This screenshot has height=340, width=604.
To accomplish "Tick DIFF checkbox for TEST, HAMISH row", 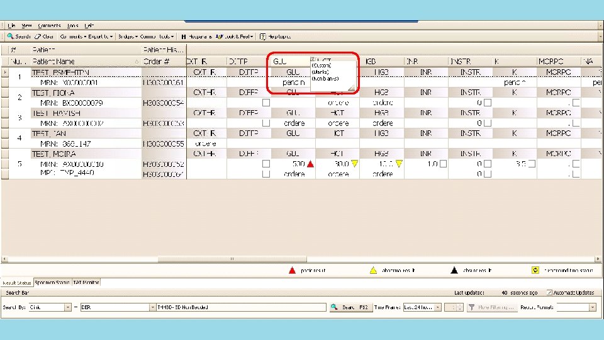I will point(266,123).
